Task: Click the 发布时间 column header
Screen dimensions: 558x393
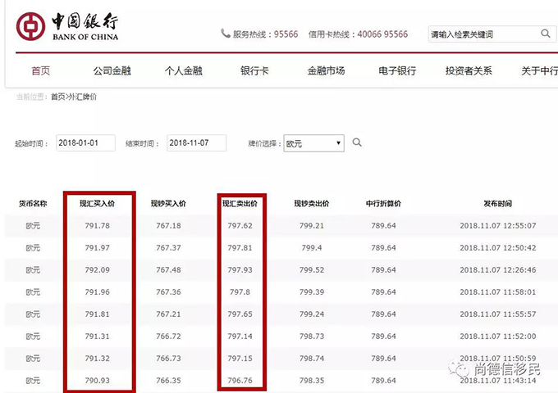Action: [x=497, y=203]
